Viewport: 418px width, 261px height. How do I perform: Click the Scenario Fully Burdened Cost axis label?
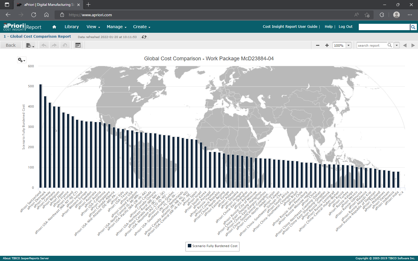pos(24,127)
